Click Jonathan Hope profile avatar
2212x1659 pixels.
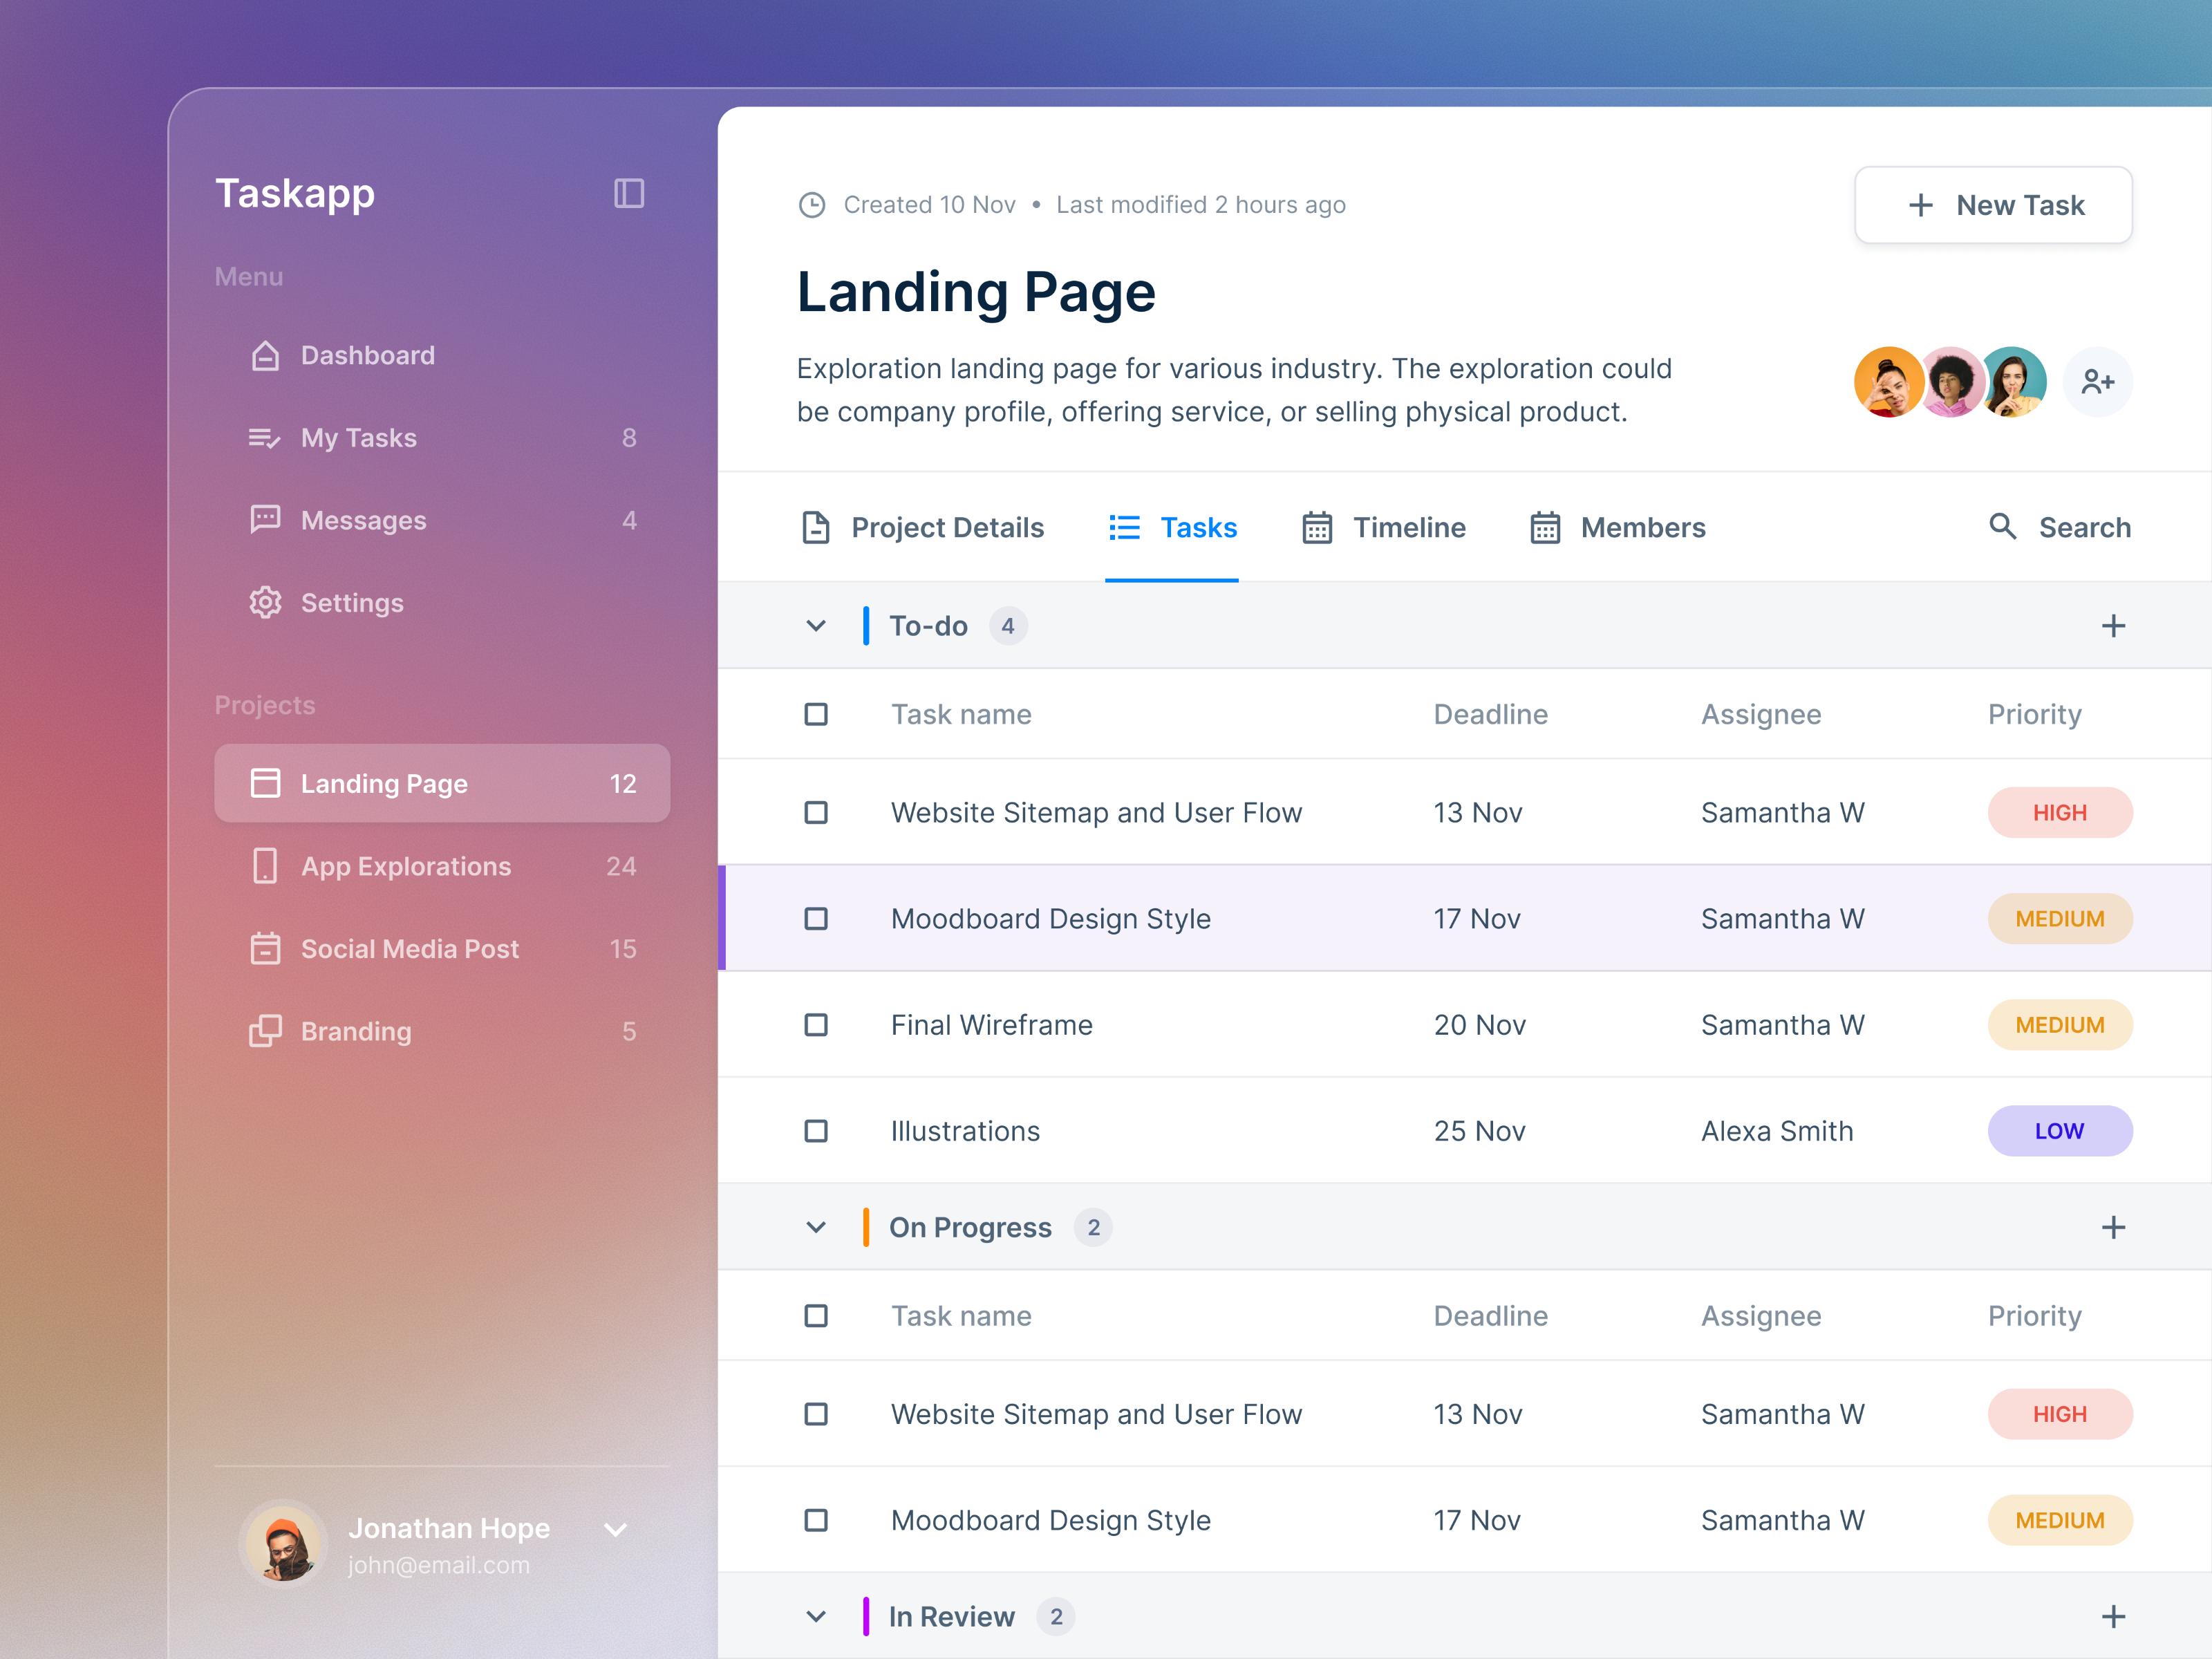point(283,1544)
